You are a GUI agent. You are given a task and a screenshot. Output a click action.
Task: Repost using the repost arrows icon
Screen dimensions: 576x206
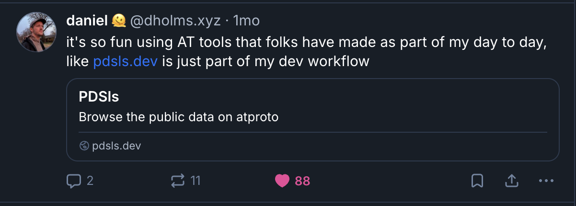tap(177, 181)
